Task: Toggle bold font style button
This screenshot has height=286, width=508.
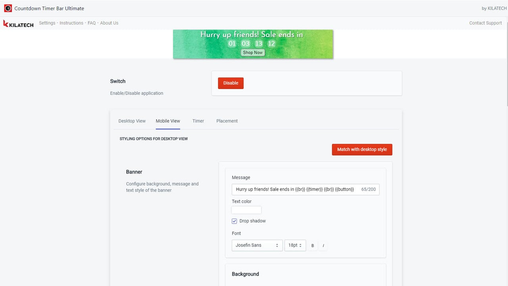Action: 313,245
